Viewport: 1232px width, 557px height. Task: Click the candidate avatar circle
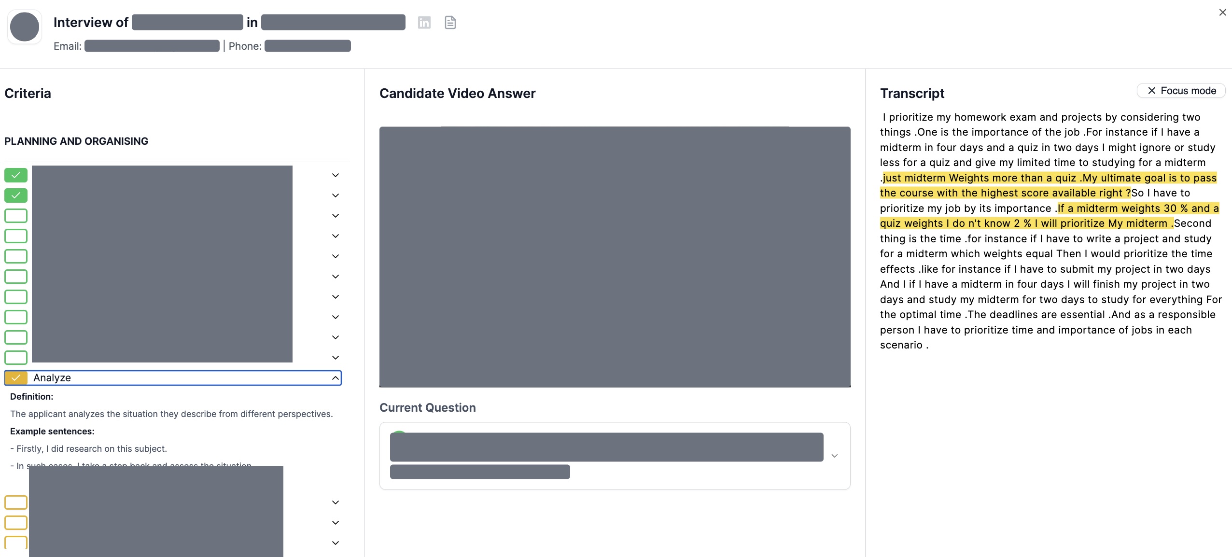pyautogui.click(x=24, y=27)
